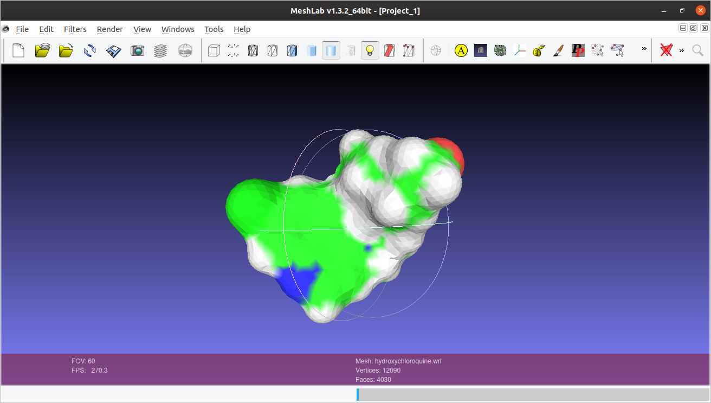Open an existing project file
The image size is (711, 403).
tap(42, 50)
